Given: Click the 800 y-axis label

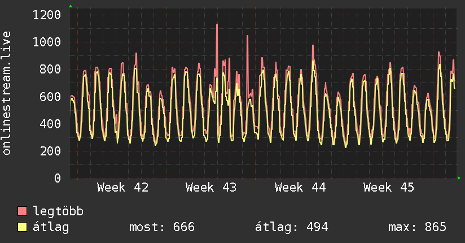Looking at the screenshot, I should (x=50, y=69).
